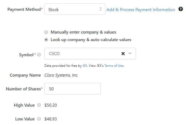Image resolution: width=186 pixels, height=125 pixels.
Task: Click the black help icon beside payment link
Action: [x=181, y=9]
